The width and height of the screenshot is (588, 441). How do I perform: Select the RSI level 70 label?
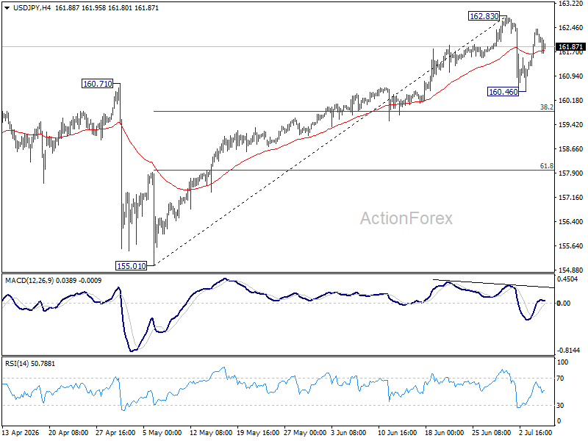click(560, 379)
